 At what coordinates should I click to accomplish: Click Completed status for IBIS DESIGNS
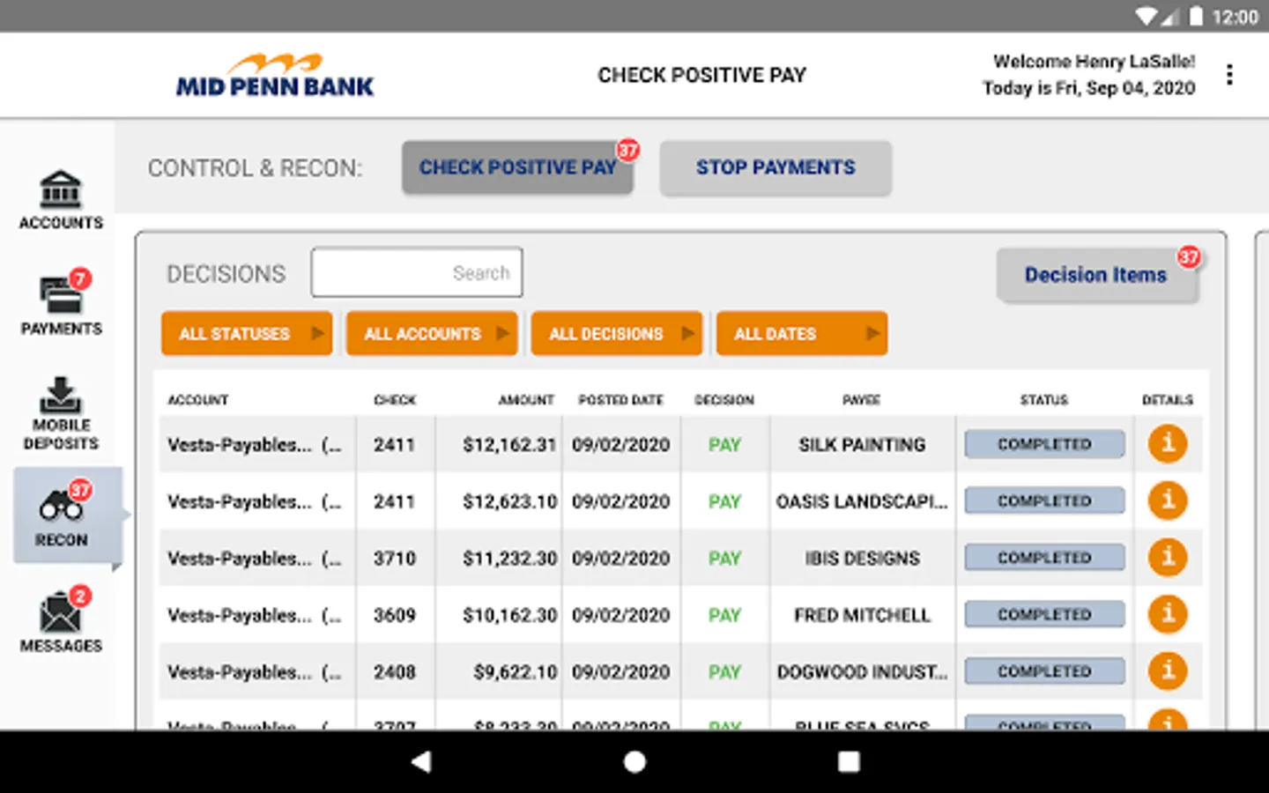click(x=1044, y=558)
